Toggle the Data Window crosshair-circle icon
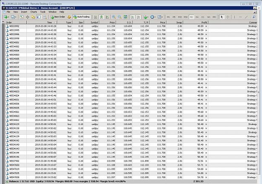The image size is (262, 184). point(27,17)
